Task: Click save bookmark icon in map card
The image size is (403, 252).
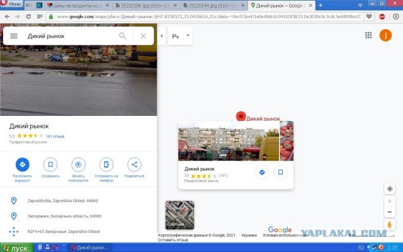Action: click(280, 172)
